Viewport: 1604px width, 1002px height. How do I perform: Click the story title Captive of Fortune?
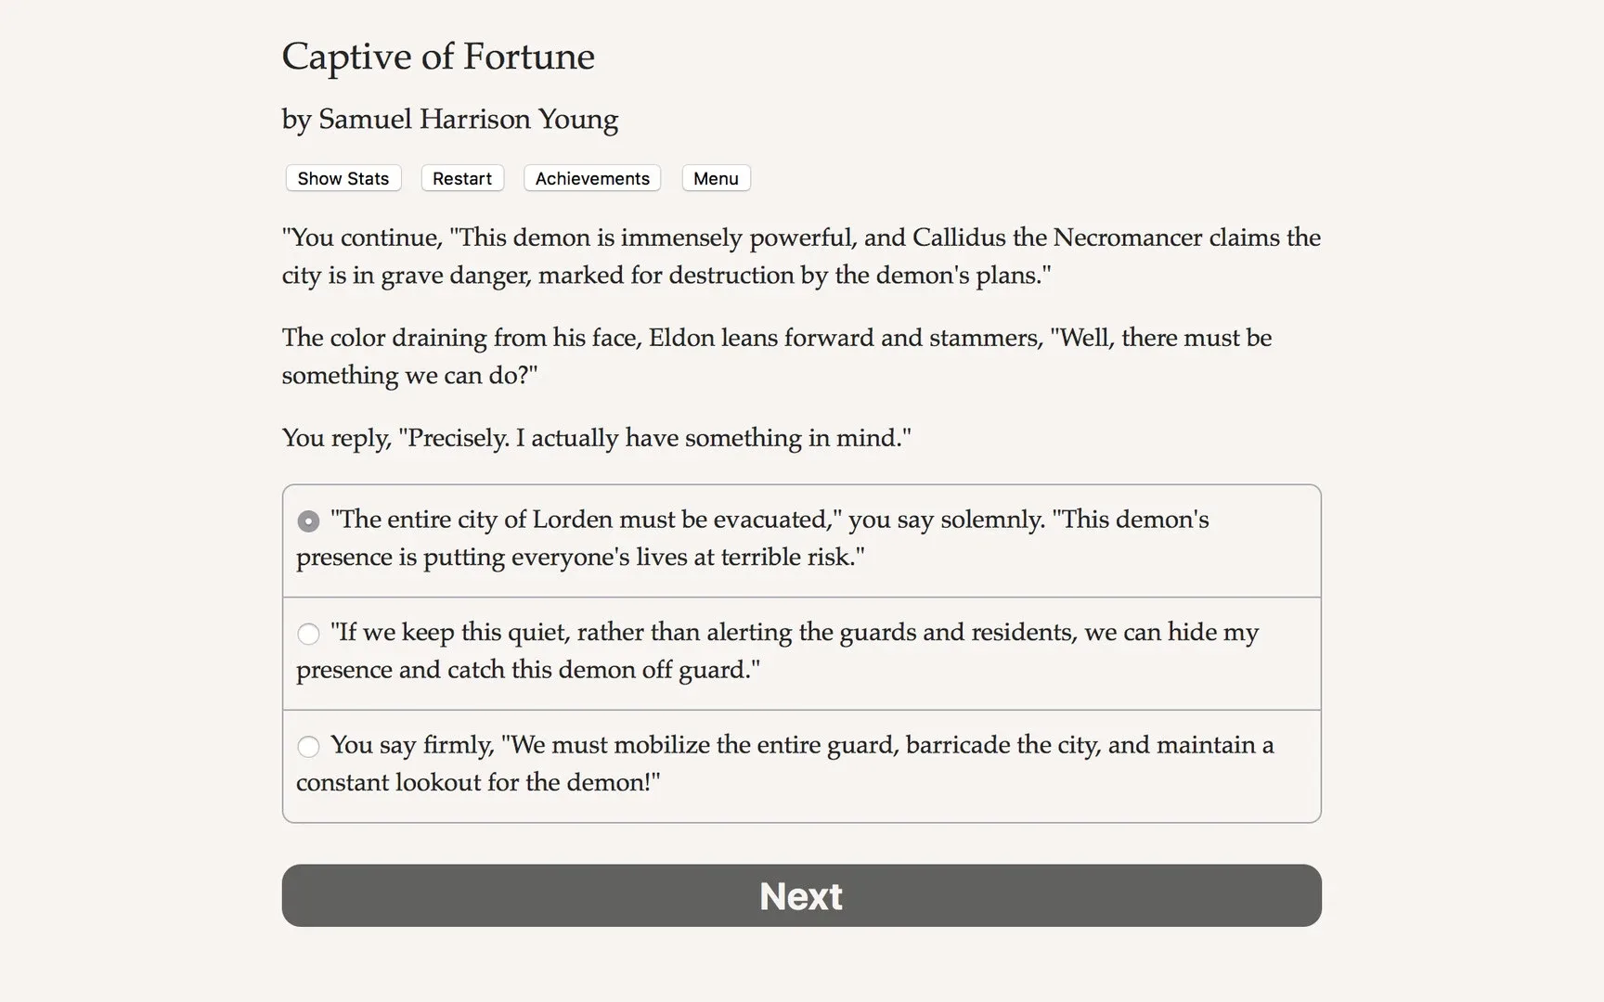tap(438, 57)
